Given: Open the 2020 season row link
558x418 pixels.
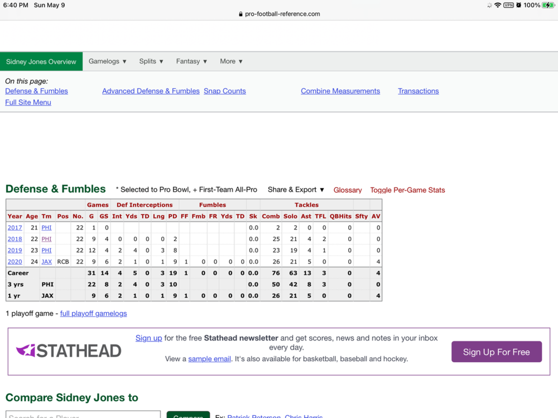Looking at the screenshot, I should point(15,261).
